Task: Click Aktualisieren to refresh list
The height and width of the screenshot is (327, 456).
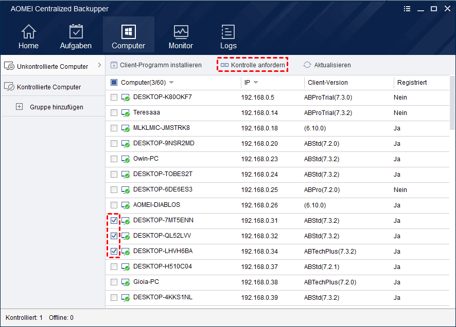Action: point(327,65)
